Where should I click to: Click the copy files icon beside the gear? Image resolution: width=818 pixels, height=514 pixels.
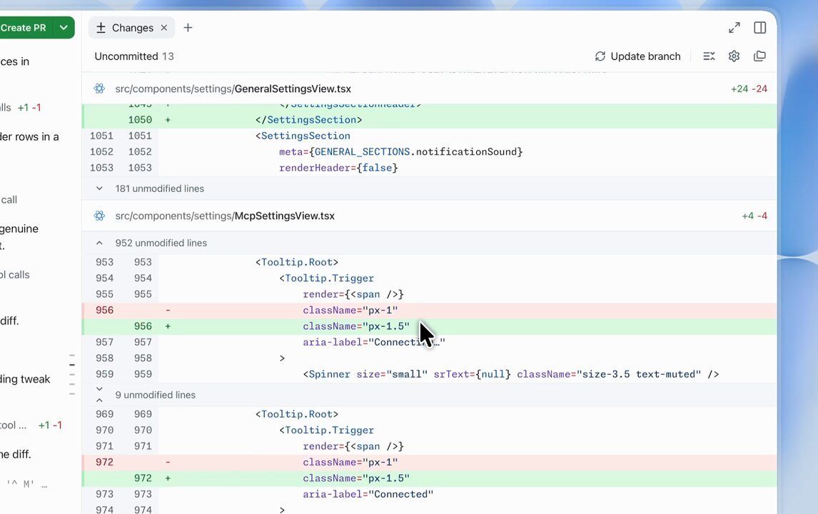coord(759,56)
